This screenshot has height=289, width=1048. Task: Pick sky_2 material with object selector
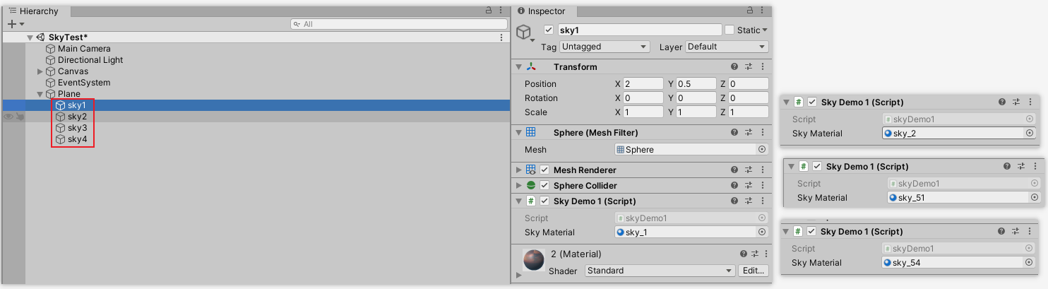pyautogui.click(x=1030, y=133)
